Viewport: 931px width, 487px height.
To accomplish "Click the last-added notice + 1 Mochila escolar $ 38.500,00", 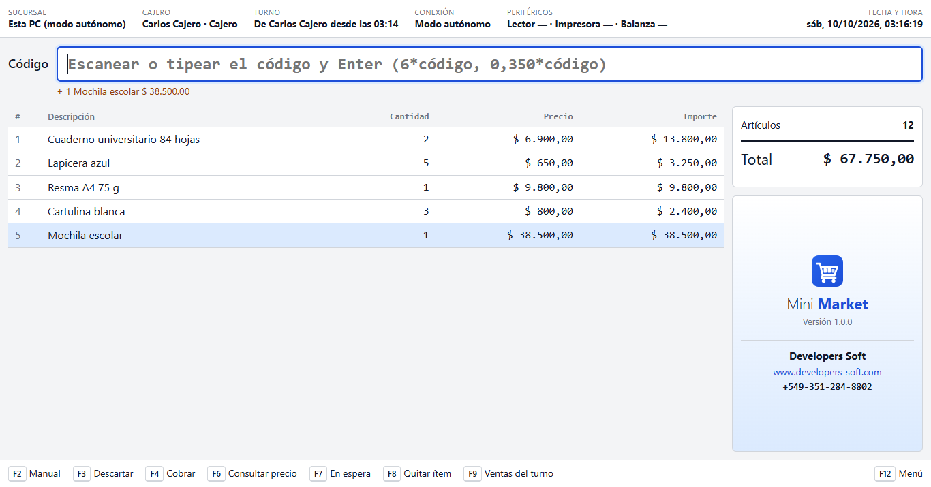I will [123, 91].
